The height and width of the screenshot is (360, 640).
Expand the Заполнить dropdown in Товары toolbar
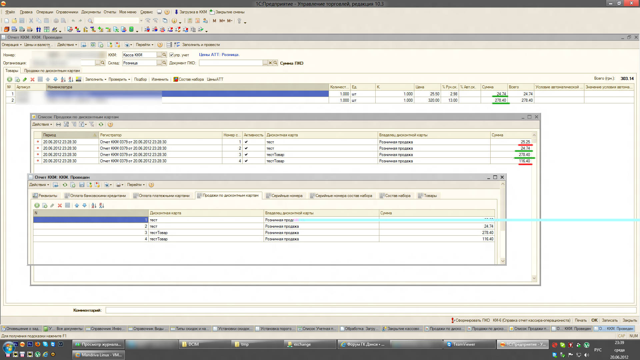(96, 79)
